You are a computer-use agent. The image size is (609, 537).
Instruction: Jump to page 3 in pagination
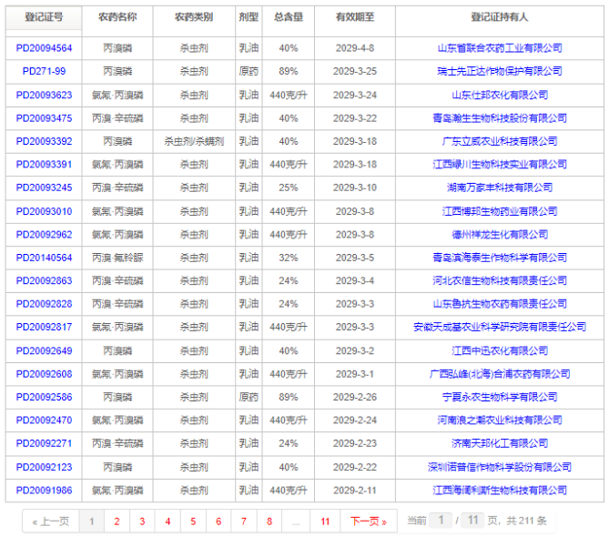142,522
